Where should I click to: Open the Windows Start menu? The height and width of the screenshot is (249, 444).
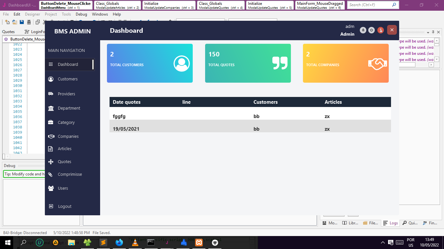point(7,243)
